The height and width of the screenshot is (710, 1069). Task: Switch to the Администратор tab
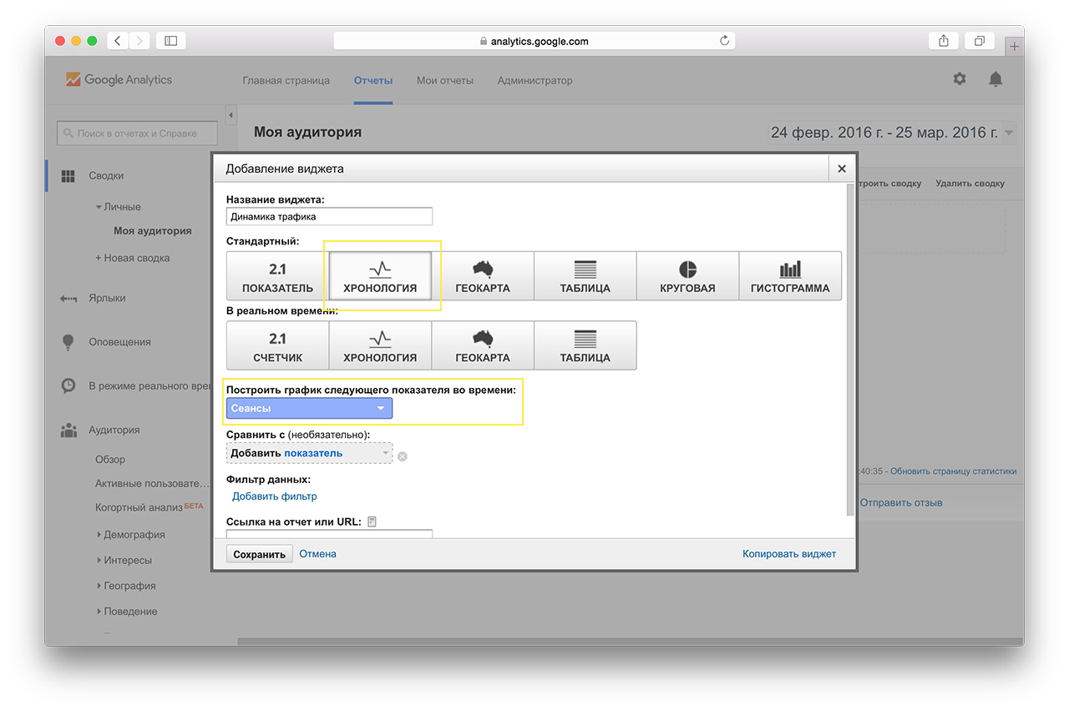pyautogui.click(x=534, y=81)
